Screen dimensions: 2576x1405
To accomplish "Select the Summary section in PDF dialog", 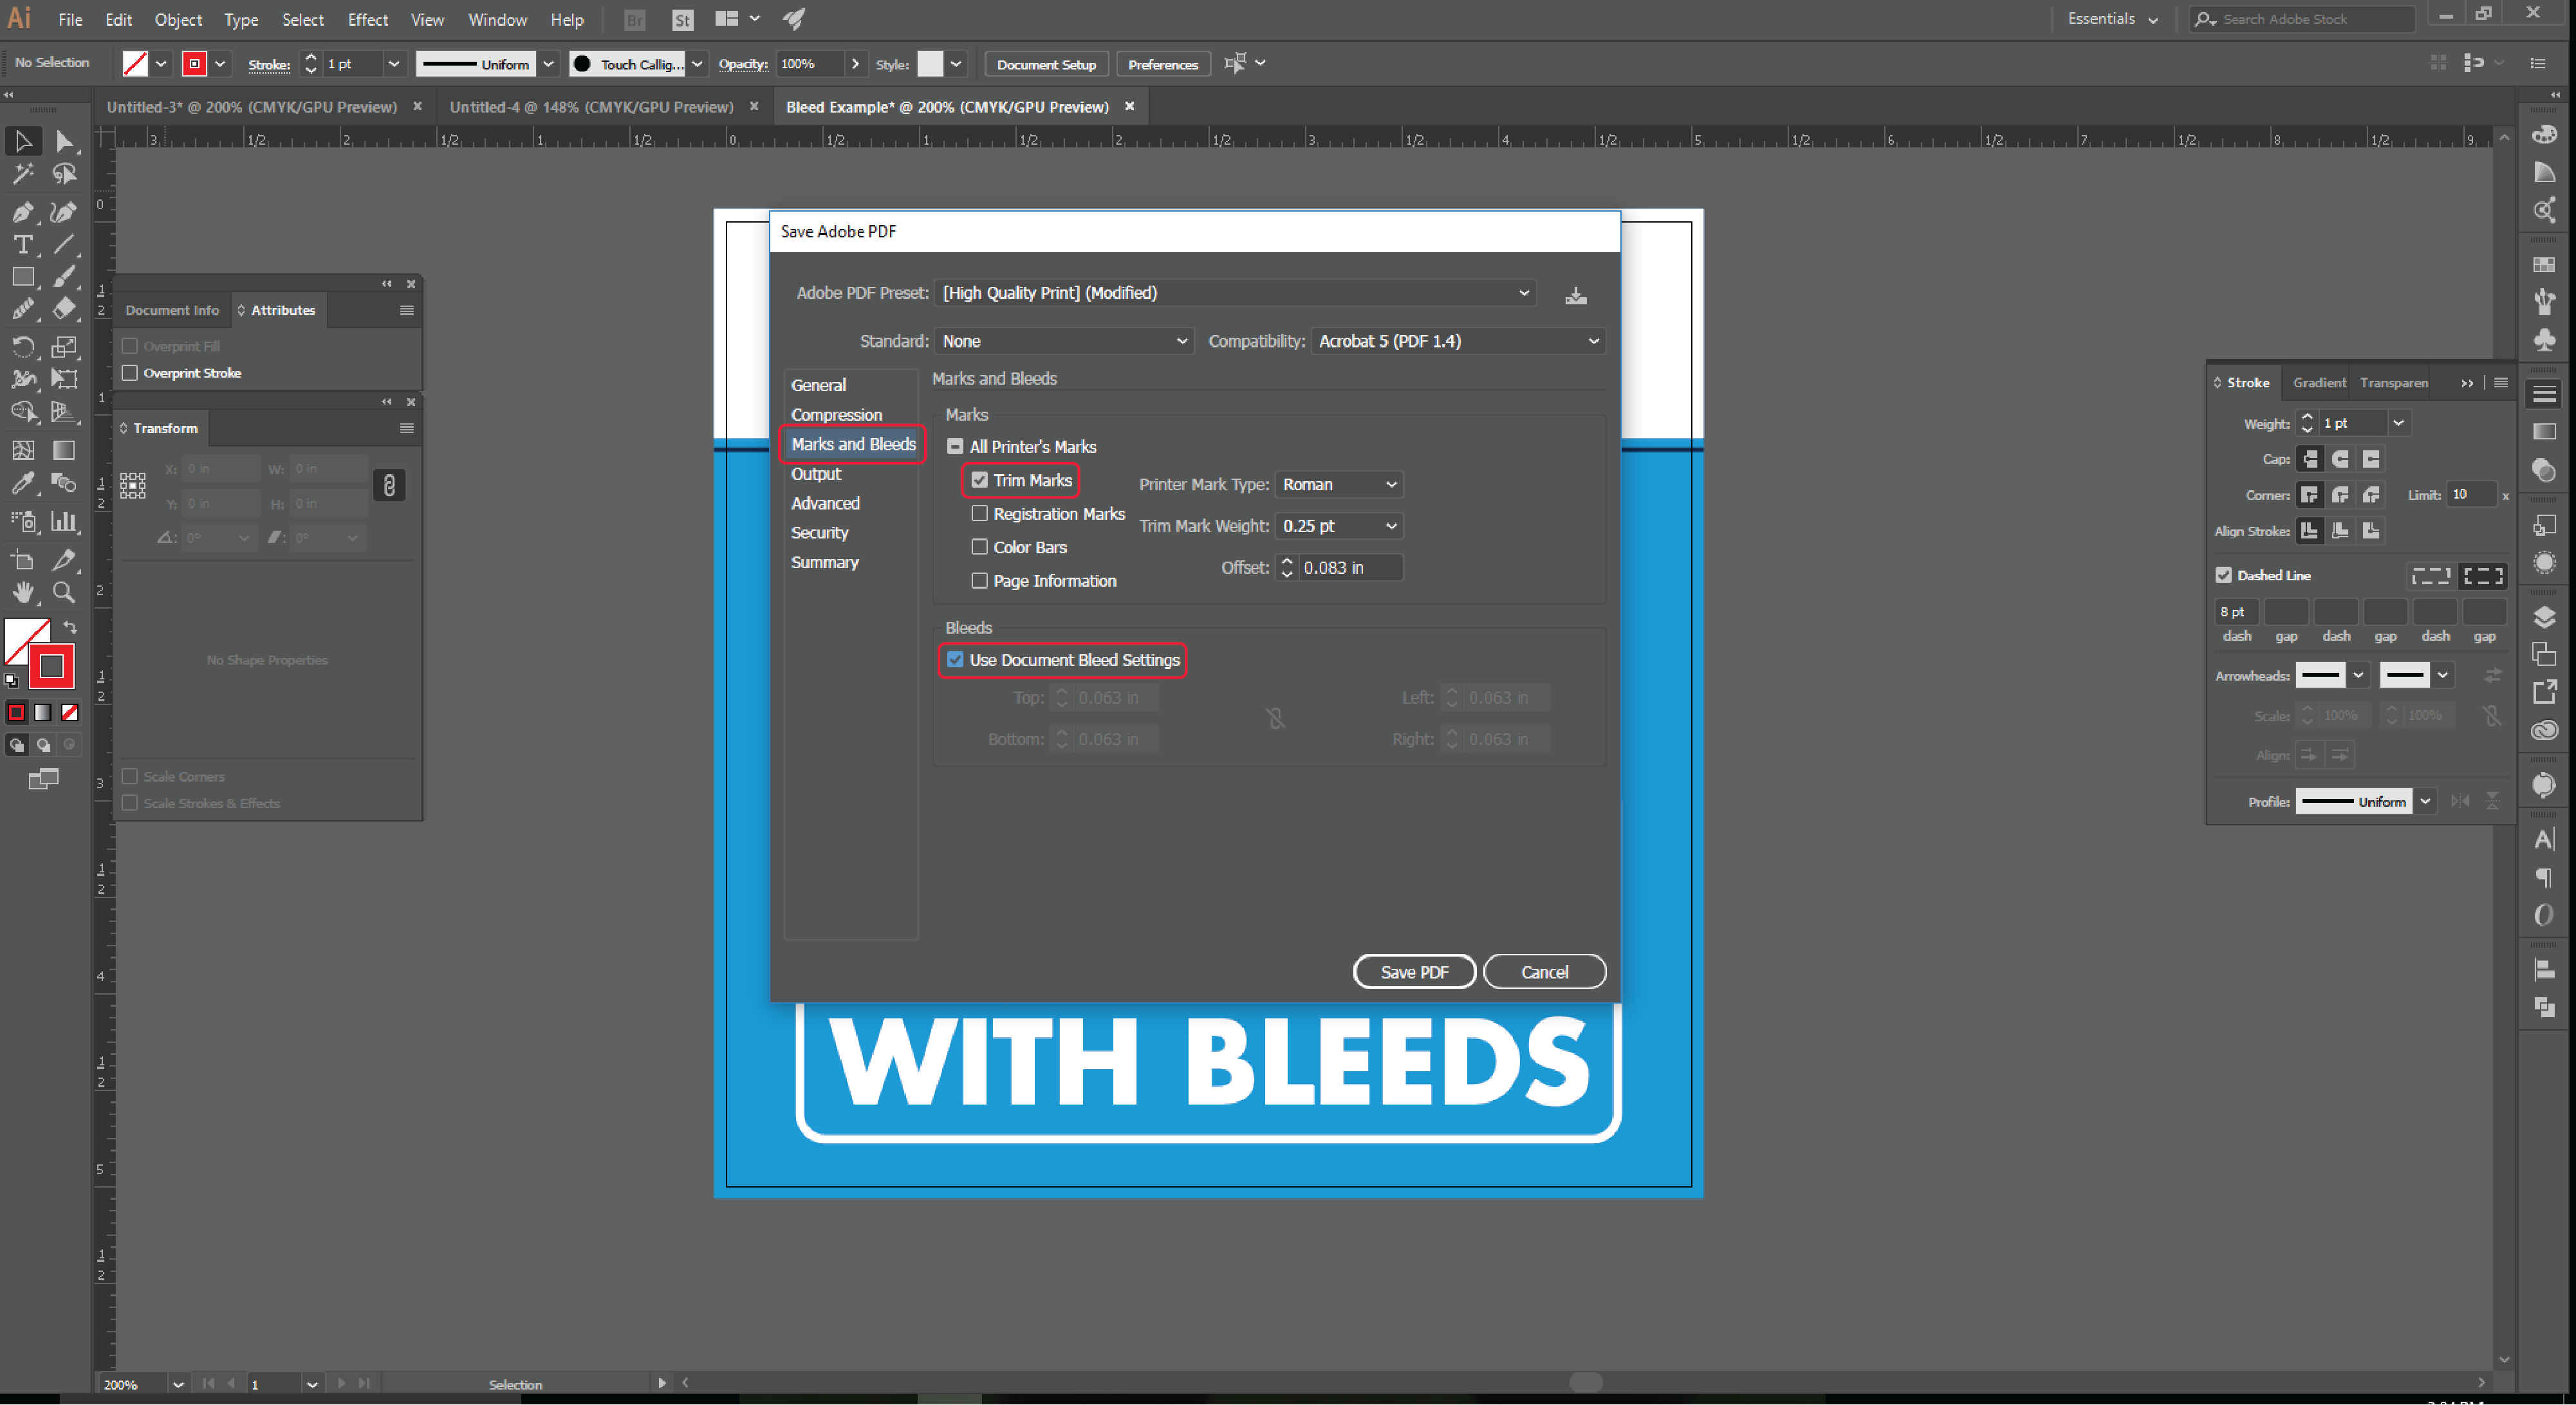I will (824, 562).
